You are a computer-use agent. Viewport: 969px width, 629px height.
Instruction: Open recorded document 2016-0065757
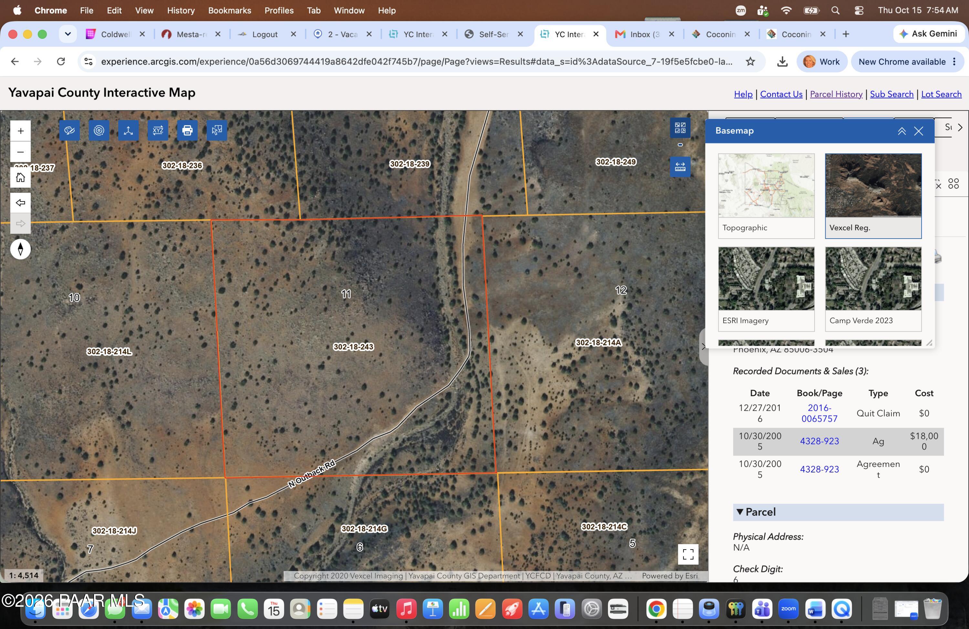tap(819, 413)
